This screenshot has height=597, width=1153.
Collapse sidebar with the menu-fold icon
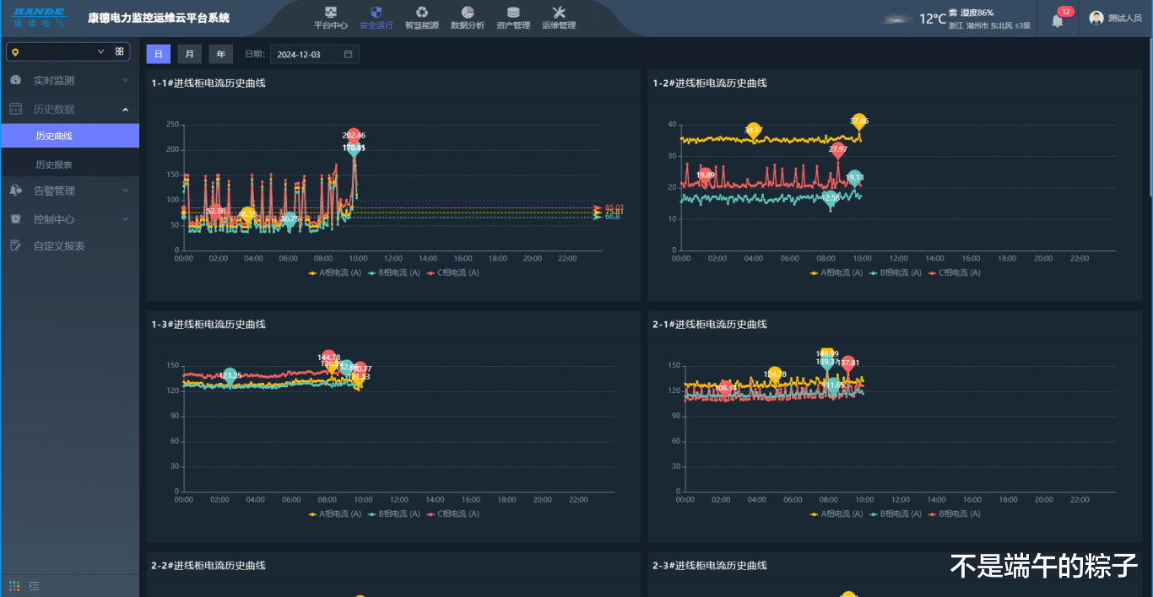[35, 586]
